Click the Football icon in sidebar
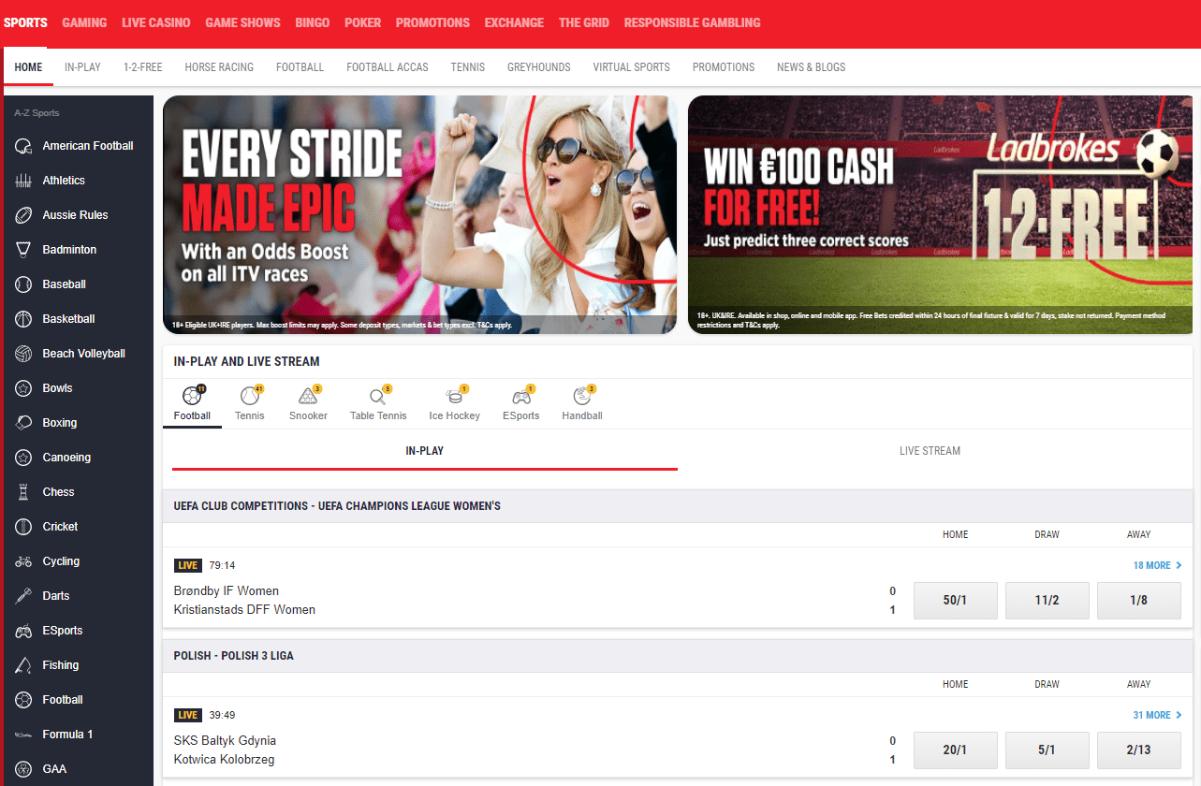This screenshot has height=786, width=1201. point(24,700)
